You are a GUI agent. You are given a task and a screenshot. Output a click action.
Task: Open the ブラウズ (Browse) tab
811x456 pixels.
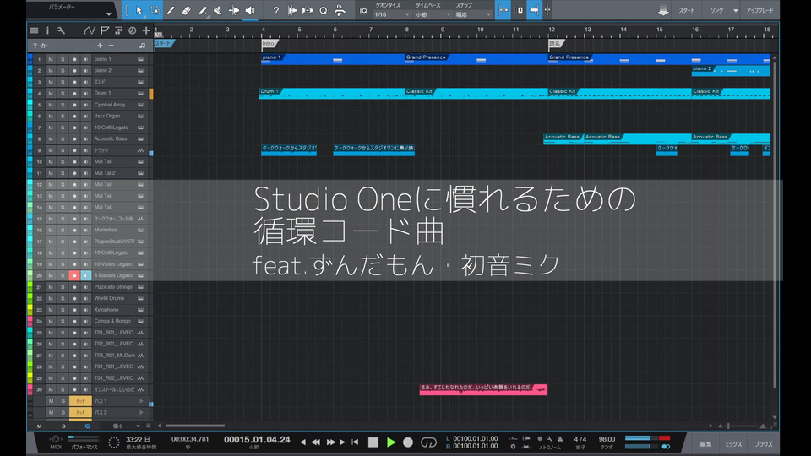[x=764, y=443]
